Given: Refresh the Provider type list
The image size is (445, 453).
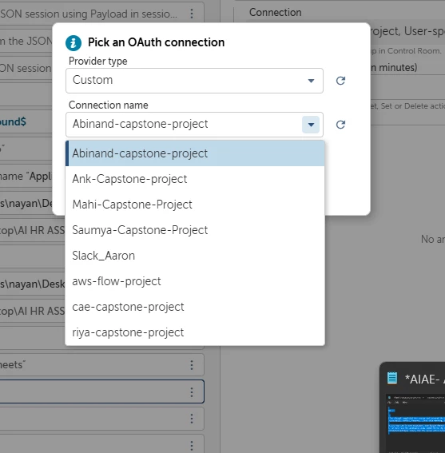Looking at the screenshot, I should (x=340, y=81).
